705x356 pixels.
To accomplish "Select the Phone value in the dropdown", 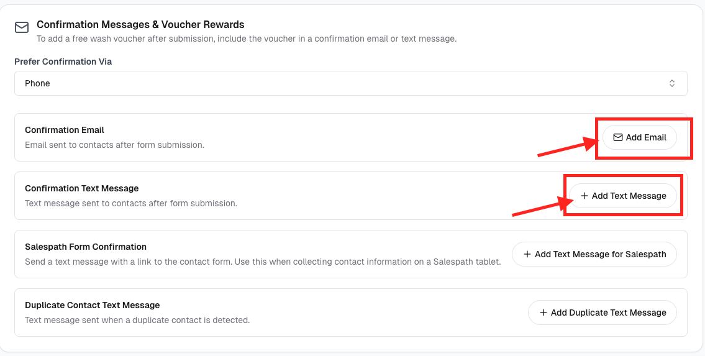I will [x=37, y=84].
